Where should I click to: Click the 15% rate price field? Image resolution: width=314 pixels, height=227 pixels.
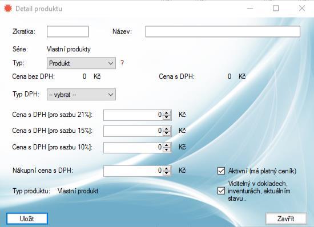[133, 131]
